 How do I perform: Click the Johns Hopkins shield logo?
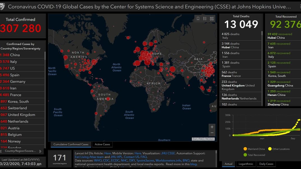point(2,6)
